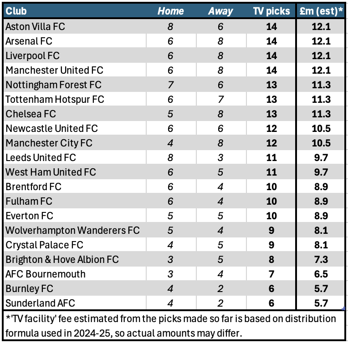Select the Leeds United FC cell
Viewport: 348px width, 343px height.
(x=41, y=157)
